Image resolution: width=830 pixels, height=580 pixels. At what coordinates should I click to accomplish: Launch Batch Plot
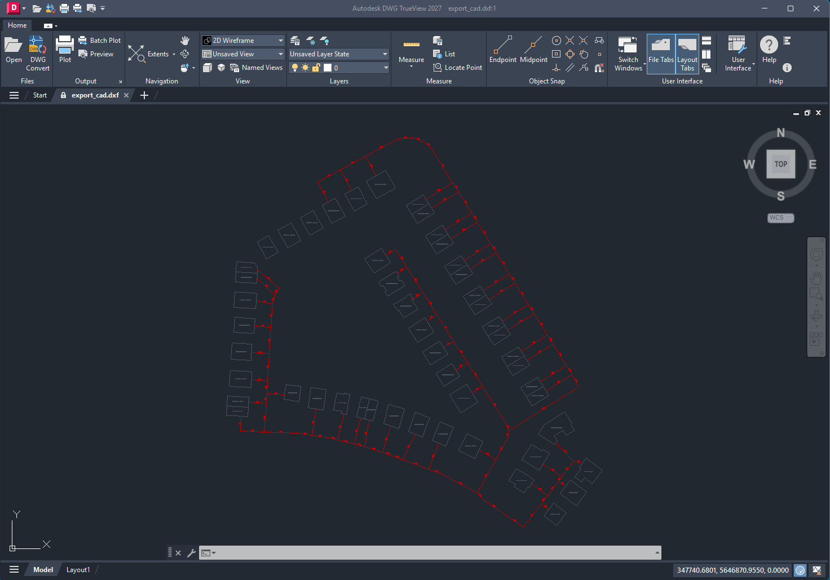tap(99, 41)
